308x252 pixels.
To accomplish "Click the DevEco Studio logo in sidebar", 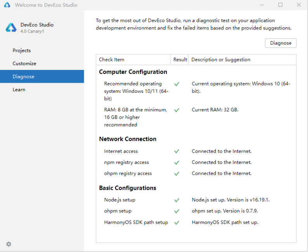I will click(x=11, y=28).
